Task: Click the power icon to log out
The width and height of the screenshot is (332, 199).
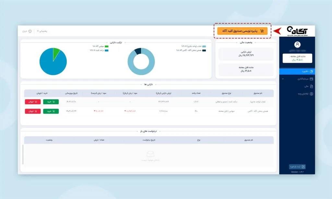Action: coord(30,31)
